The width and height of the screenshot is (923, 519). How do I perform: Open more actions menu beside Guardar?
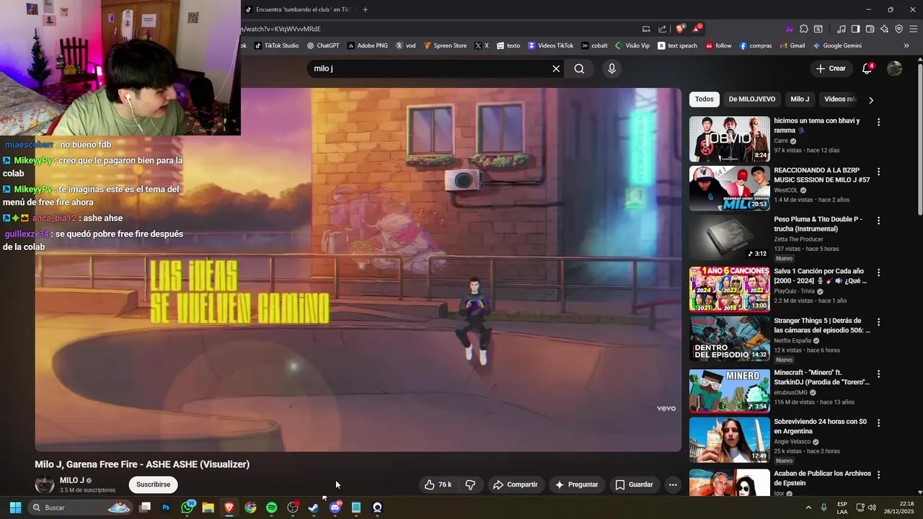point(673,484)
